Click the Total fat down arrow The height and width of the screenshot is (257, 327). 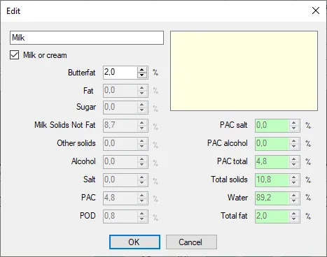coord(294,219)
